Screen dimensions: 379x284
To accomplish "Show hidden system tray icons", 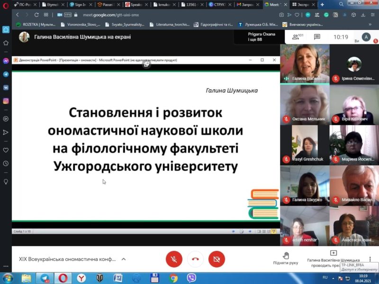I will pos(333,278).
